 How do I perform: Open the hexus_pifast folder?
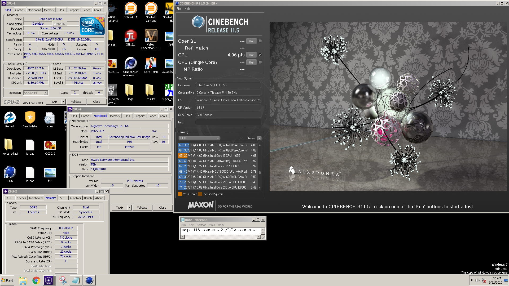[x=10, y=147]
